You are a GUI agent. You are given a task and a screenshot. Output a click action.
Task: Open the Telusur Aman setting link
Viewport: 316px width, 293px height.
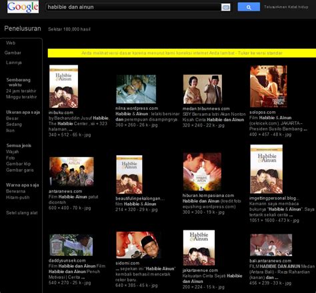pyautogui.click(x=286, y=7)
